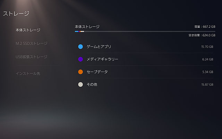The height and width of the screenshot is (139, 222).
Task: Click the purple Media Gallery circle icon
Action: pyautogui.click(x=80, y=59)
